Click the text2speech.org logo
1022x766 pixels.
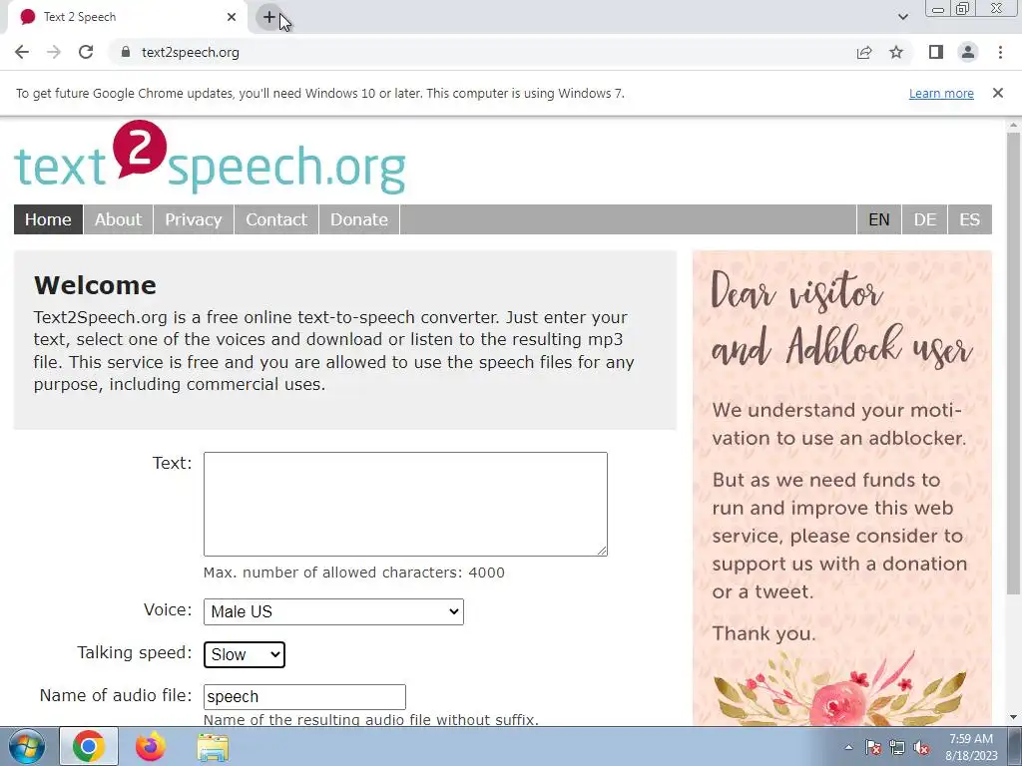[x=210, y=157]
